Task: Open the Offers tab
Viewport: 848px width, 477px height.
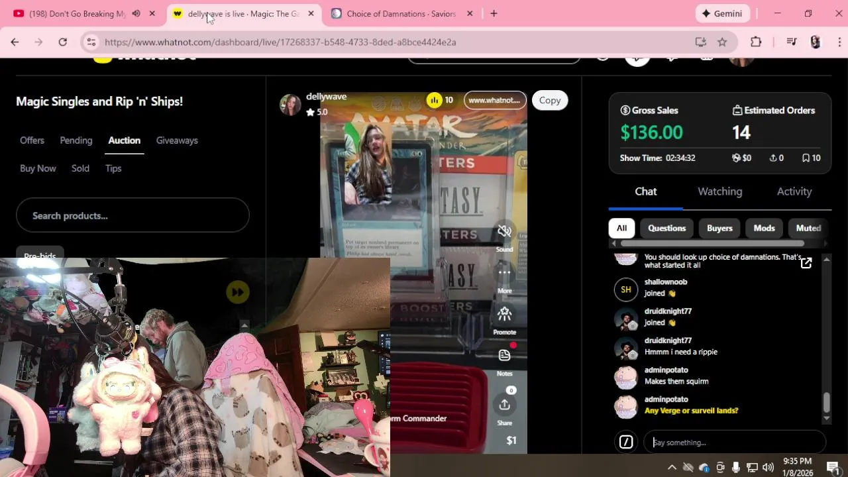Action: (x=32, y=140)
